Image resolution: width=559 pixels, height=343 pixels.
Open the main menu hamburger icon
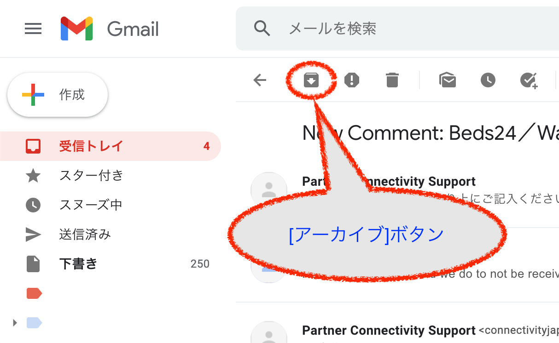coord(33,29)
